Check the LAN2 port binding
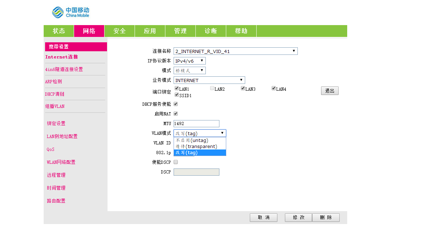This screenshot has height=233, width=422. (212, 89)
